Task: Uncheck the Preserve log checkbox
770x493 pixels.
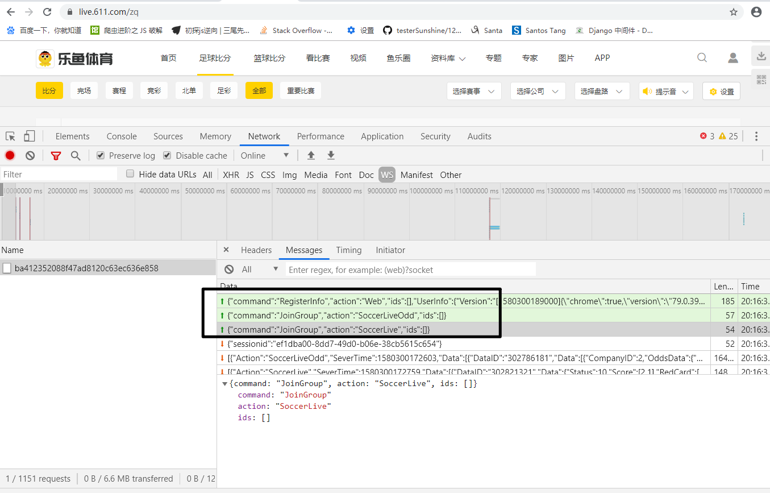Action: (x=101, y=155)
